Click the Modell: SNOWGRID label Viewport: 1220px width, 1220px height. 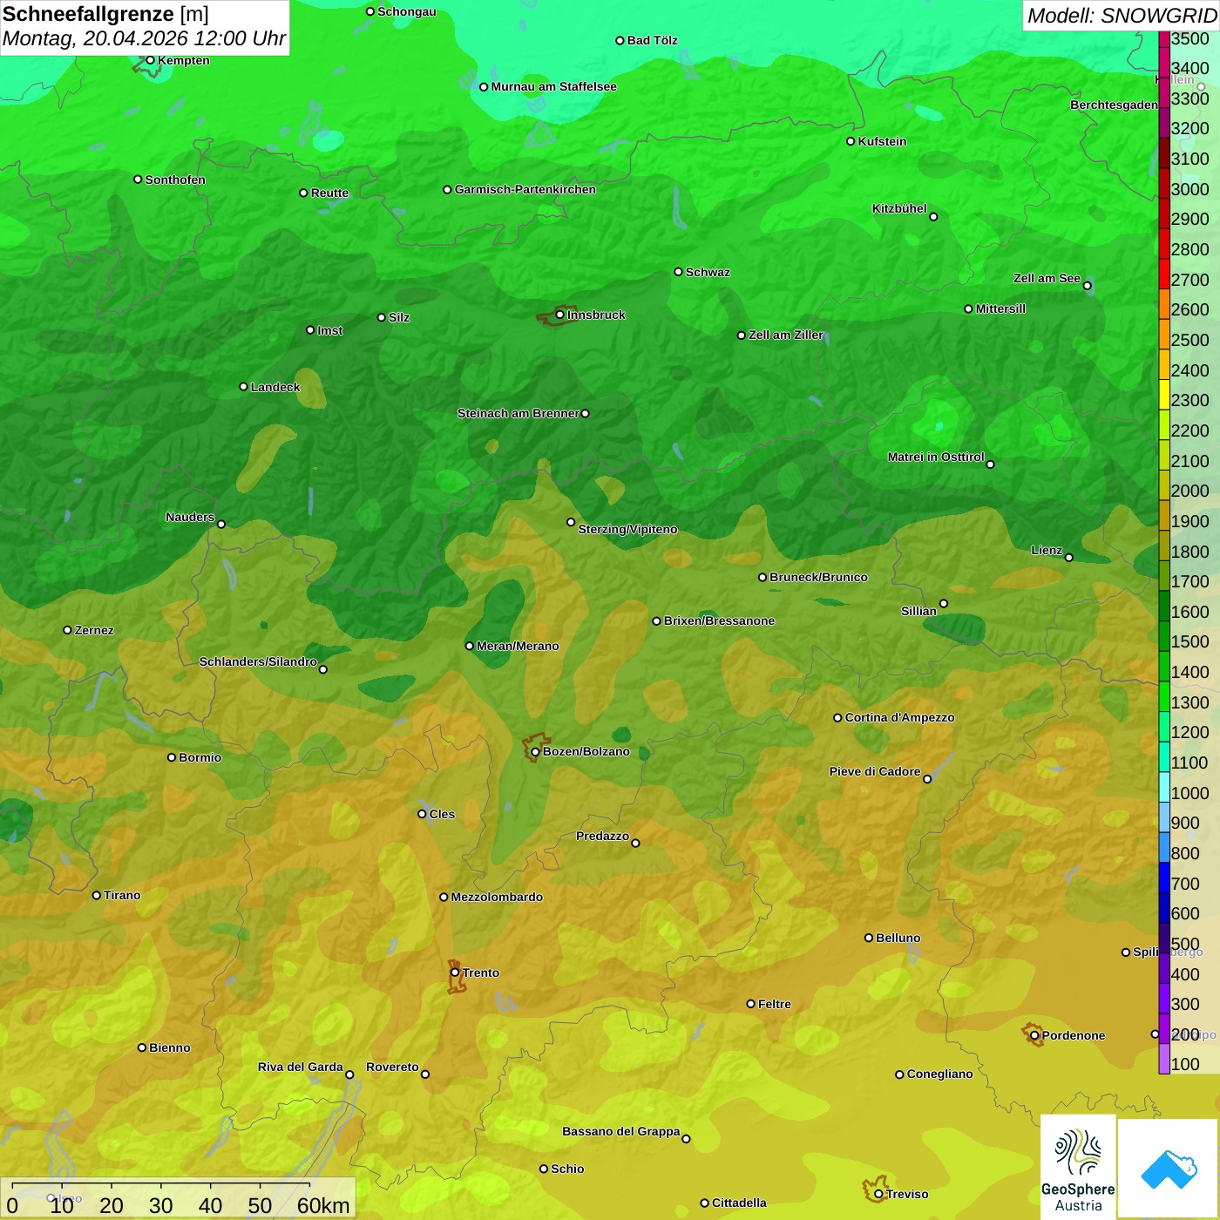click(1122, 16)
